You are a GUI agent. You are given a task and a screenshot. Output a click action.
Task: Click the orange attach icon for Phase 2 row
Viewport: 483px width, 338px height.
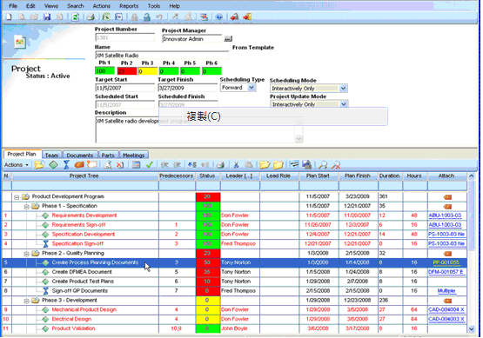tap(447, 254)
